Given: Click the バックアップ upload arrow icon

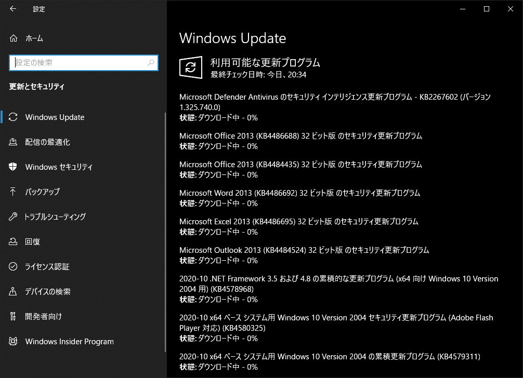Looking at the screenshot, I should click(x=13, y=192).
